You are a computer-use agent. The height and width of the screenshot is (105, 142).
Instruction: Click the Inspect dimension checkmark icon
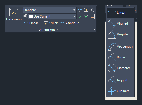pos(80,16)
